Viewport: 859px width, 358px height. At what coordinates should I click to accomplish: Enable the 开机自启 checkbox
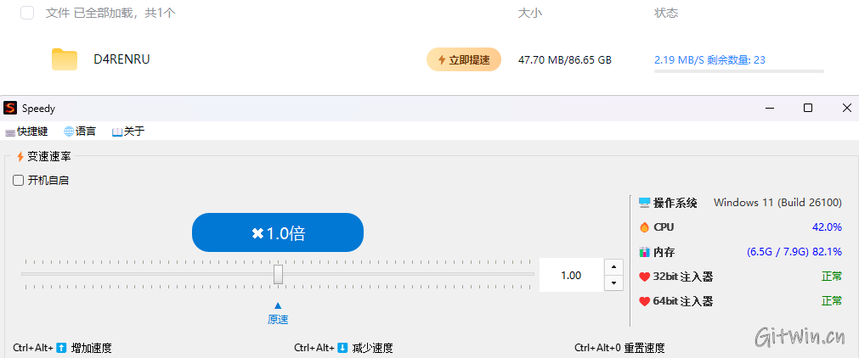tap(18, 180)
